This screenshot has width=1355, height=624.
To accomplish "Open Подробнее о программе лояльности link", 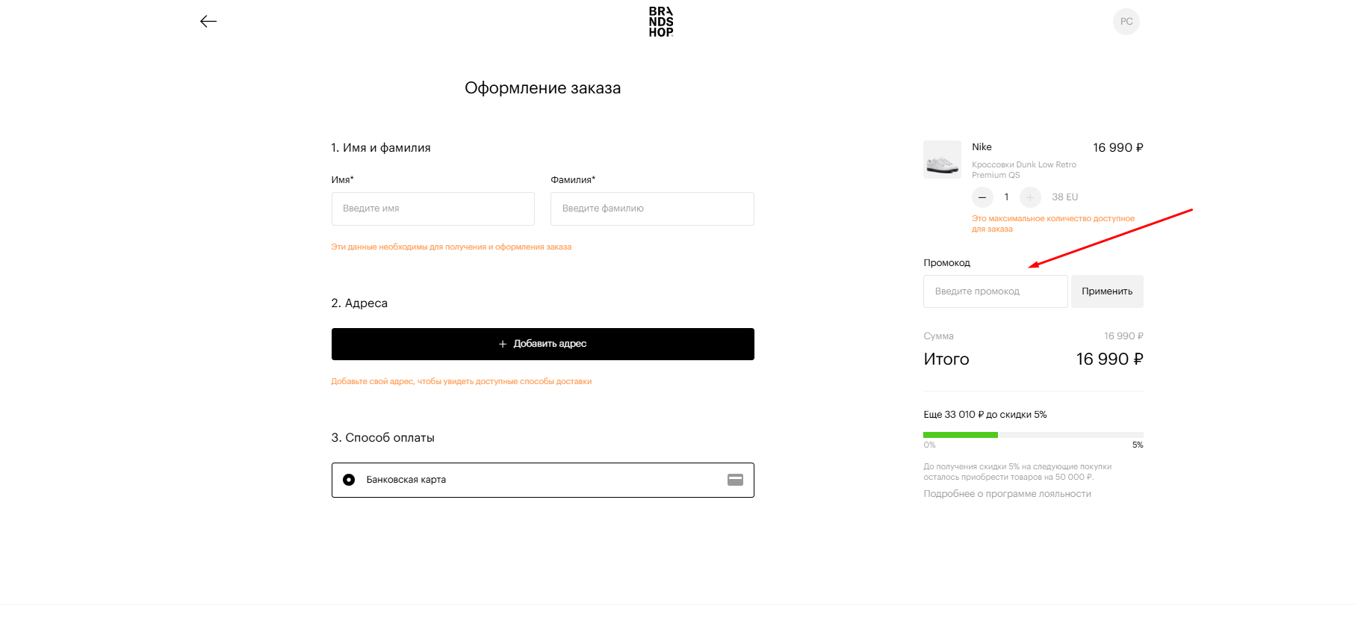I will pos(1007,494).
